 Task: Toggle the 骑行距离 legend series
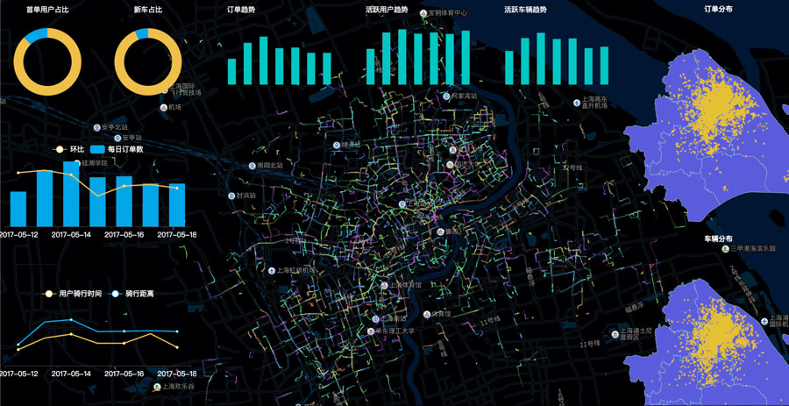[x=133, y=294]
